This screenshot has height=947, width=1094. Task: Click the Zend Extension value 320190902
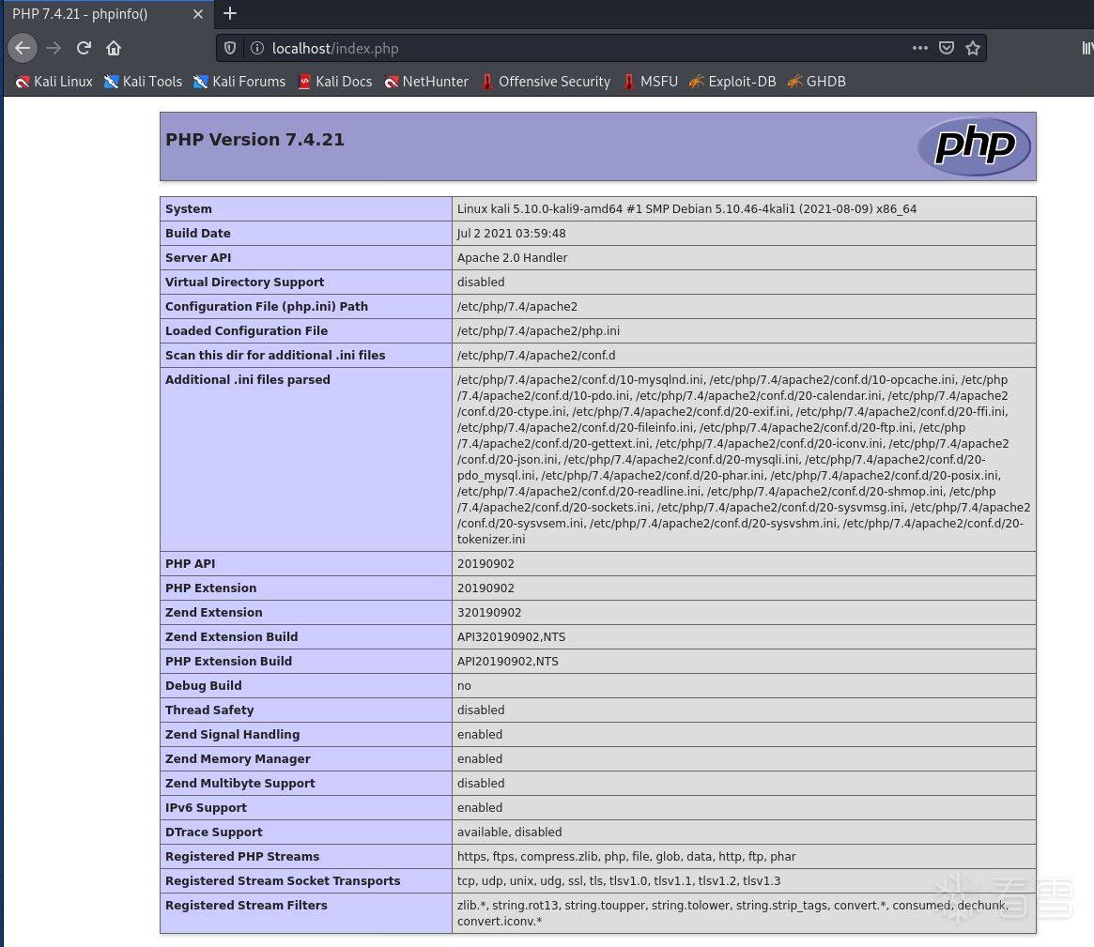click(489, 612)
